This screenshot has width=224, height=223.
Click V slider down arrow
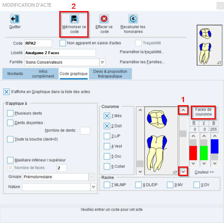(204, 163)
